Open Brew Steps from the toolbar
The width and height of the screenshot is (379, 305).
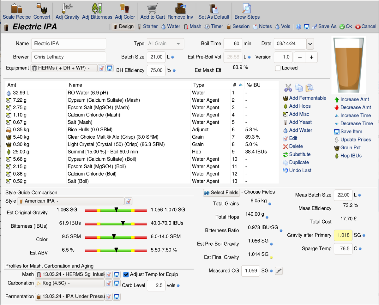point(247,9)
